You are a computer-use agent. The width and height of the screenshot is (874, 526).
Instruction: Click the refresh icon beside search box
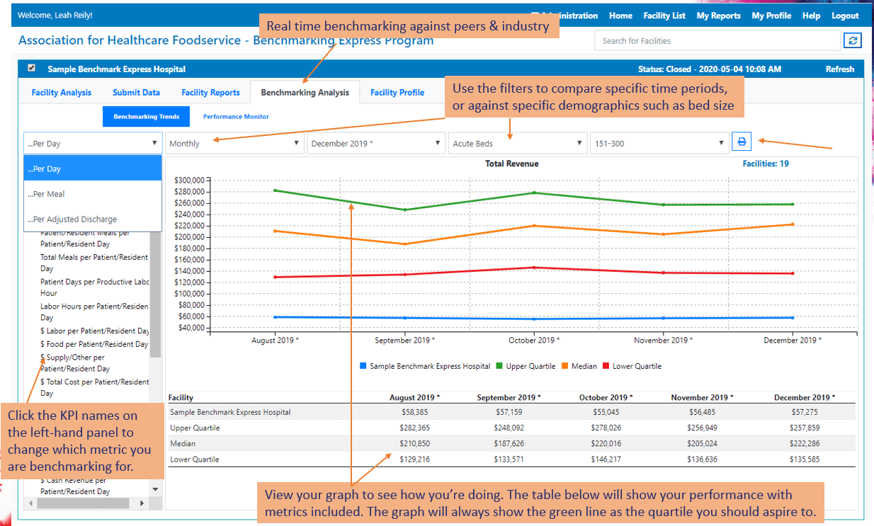tap(853, 41)
